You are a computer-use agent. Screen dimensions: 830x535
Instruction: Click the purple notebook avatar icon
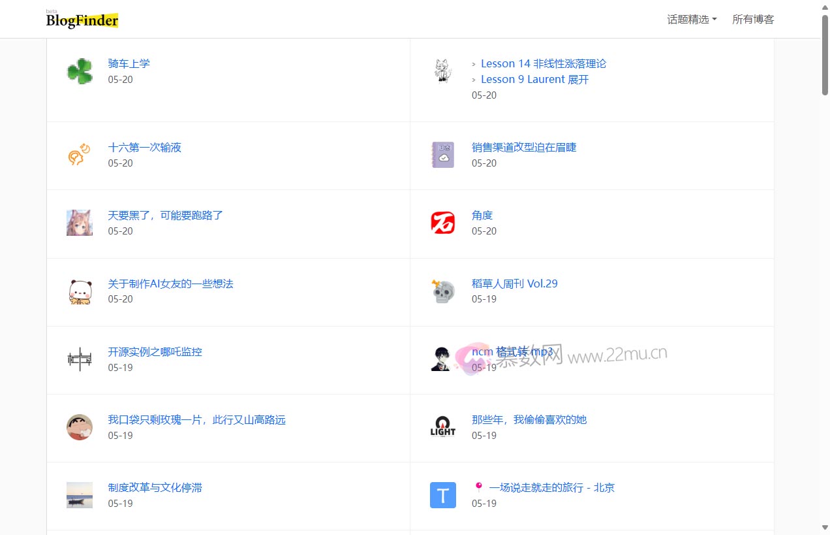(x=443, y=155)
